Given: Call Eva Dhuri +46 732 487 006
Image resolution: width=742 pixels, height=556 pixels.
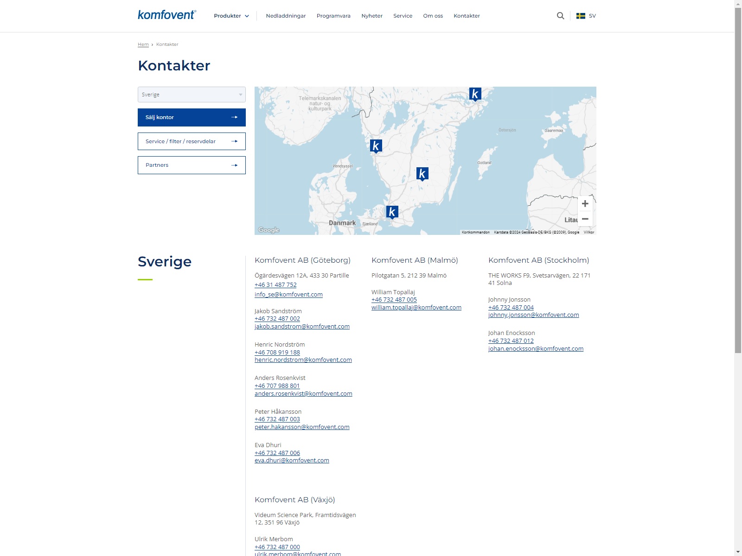Looking at the screenshot, I should click(x=277, y=453).
